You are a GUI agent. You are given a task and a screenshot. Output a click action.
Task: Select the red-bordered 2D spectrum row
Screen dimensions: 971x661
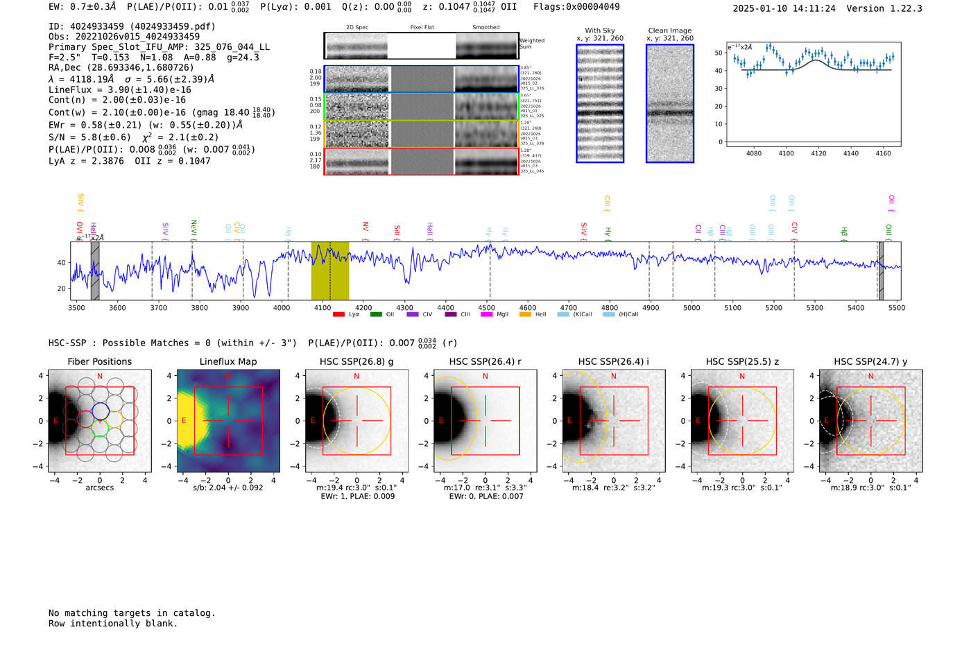[x=422, y=161]
